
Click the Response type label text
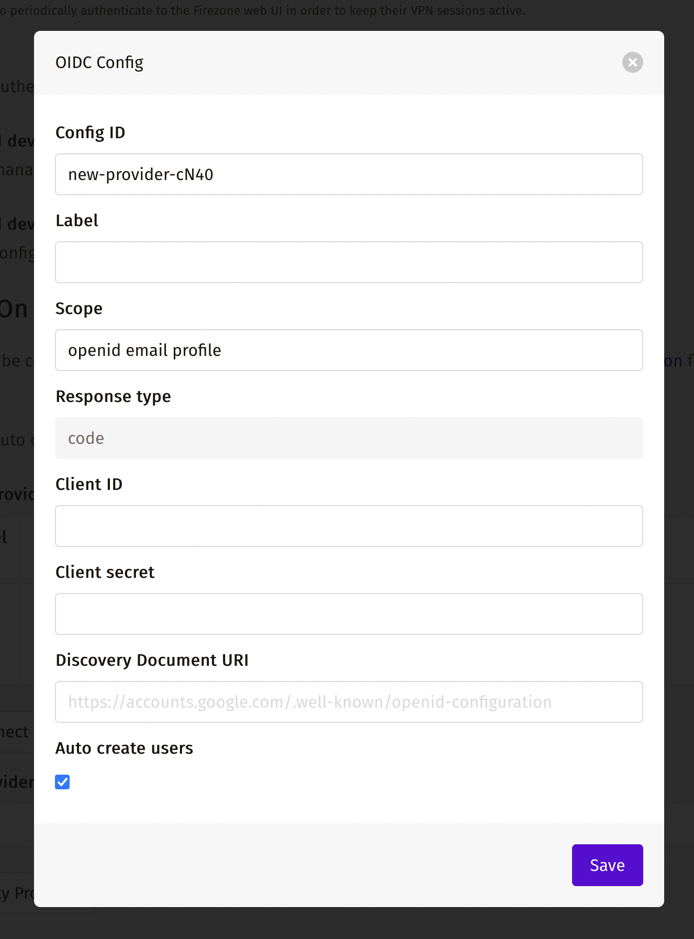tap(114, 397)
